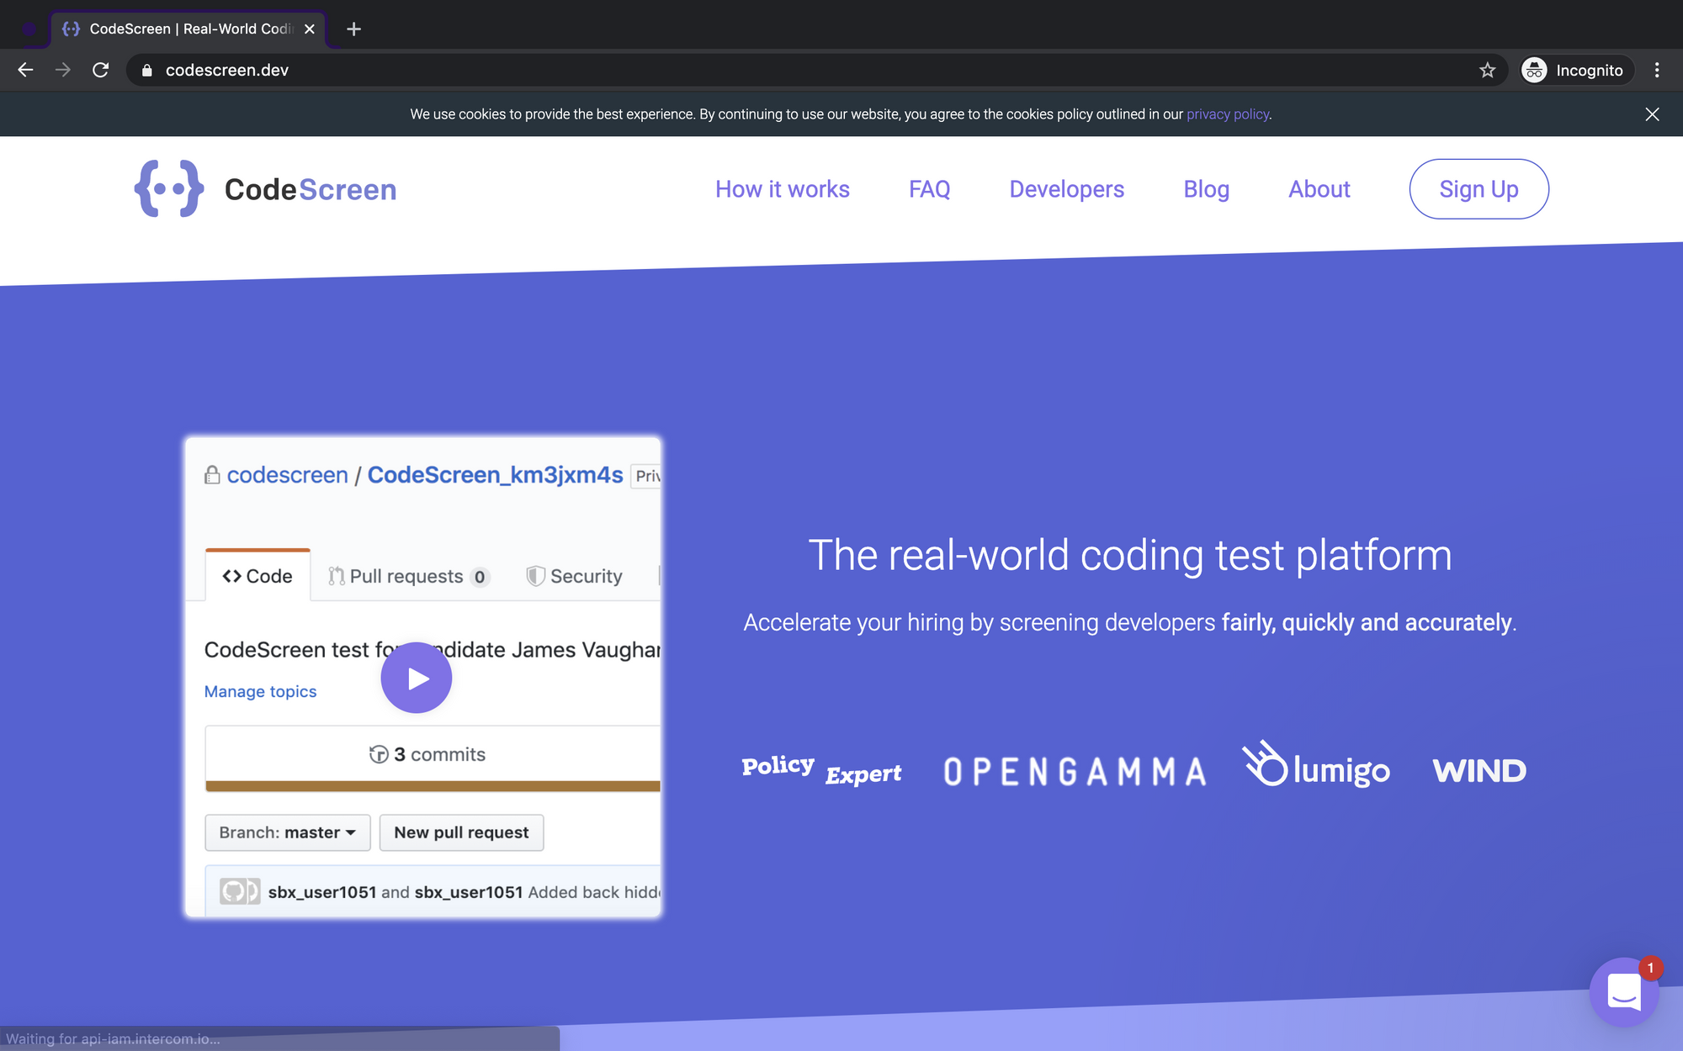Click the browser back arrow
This screenshot has width=1683, height=1051.
point(25,70)
